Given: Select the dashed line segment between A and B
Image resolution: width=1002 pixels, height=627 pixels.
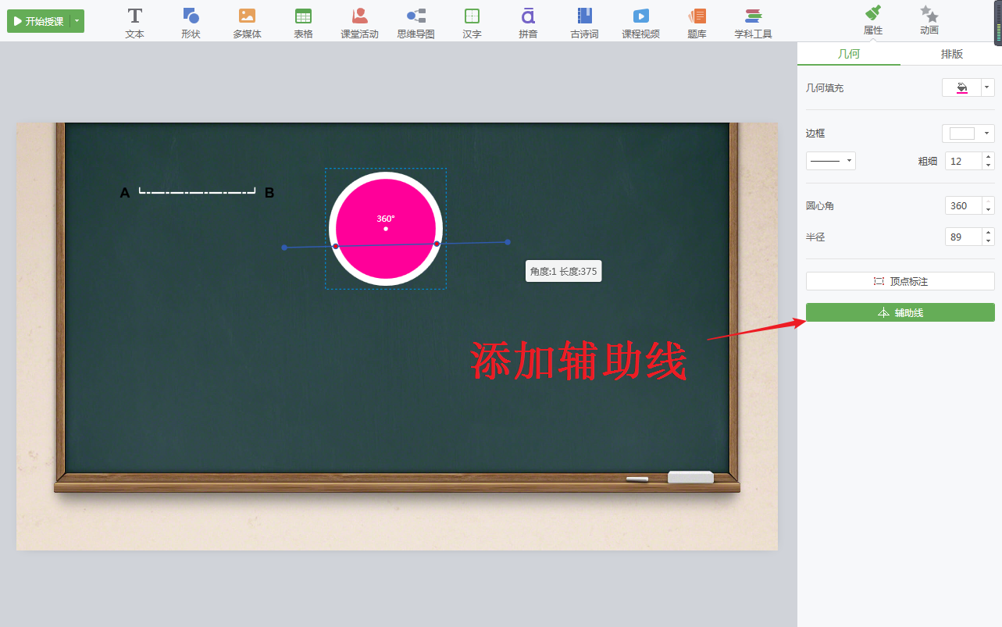Looking at the screenshot, I should pyautogui.click(x=198, y=191).
